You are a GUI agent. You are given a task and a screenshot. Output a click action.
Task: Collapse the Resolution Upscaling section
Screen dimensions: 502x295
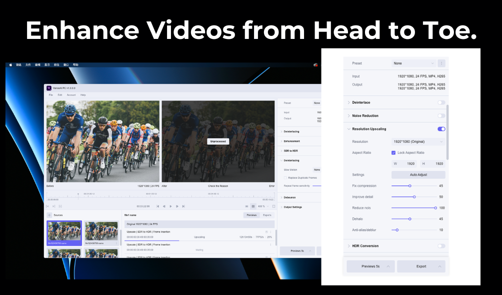click(348, 129)
